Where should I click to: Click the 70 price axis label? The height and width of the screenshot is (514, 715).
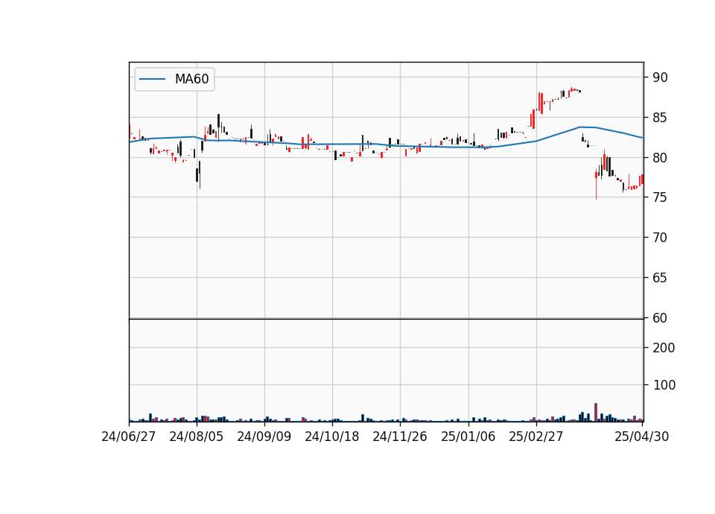click(660, 238)
